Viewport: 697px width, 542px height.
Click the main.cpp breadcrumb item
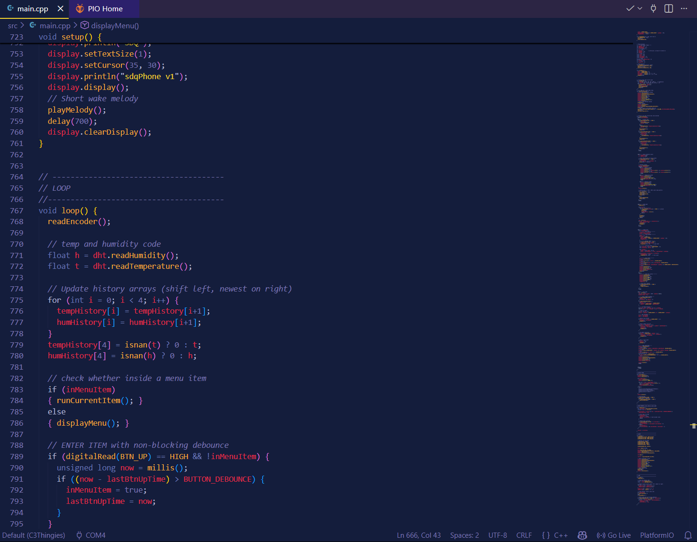pos(55,25)
